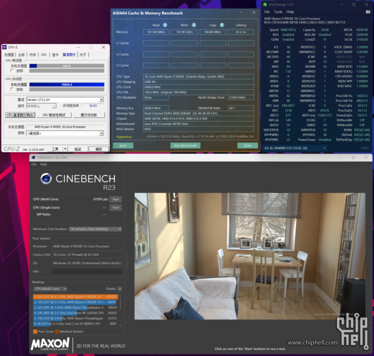This screenshot has height=356, width=374.
Task: Open the A2 memory module dropdown in ZenTimings
Action: pos(295,148)
